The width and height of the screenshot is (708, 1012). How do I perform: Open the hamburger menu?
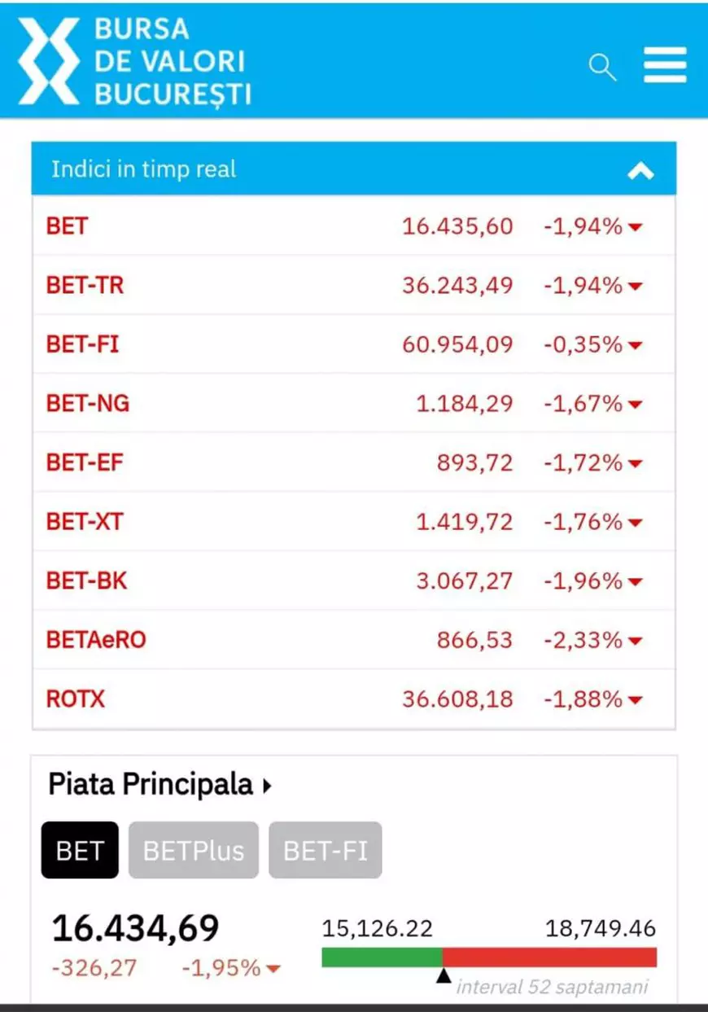[665, 64]
